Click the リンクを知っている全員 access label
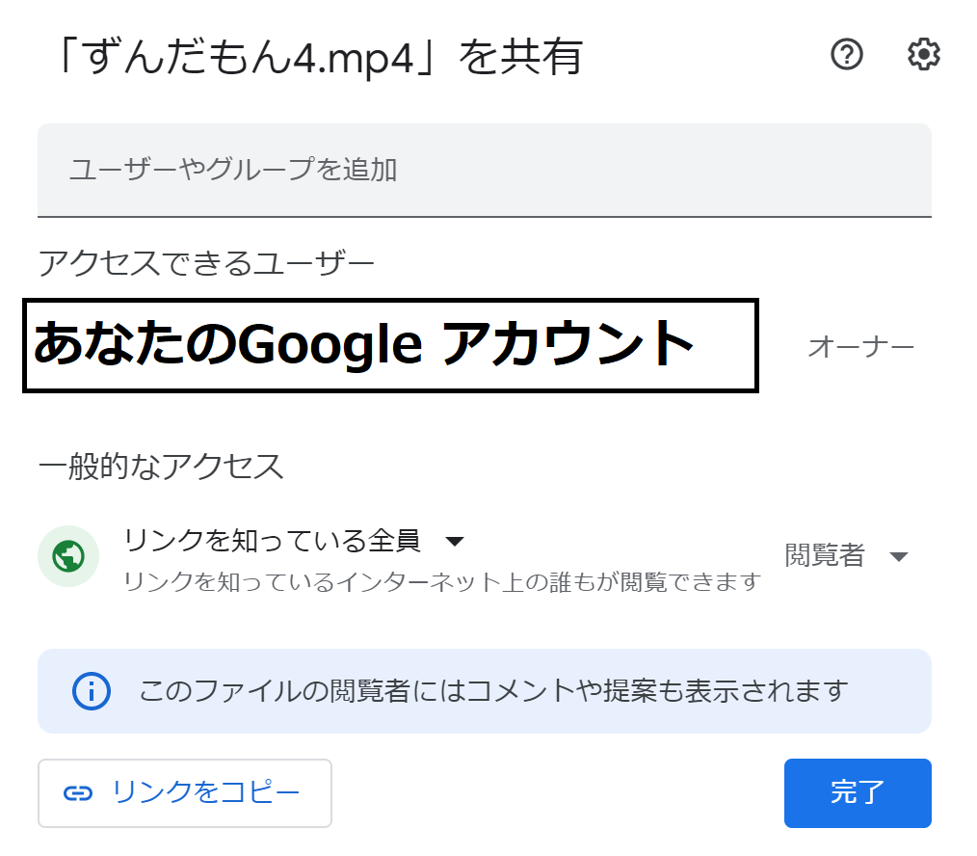The image size is (977, 856). (273, 541)
